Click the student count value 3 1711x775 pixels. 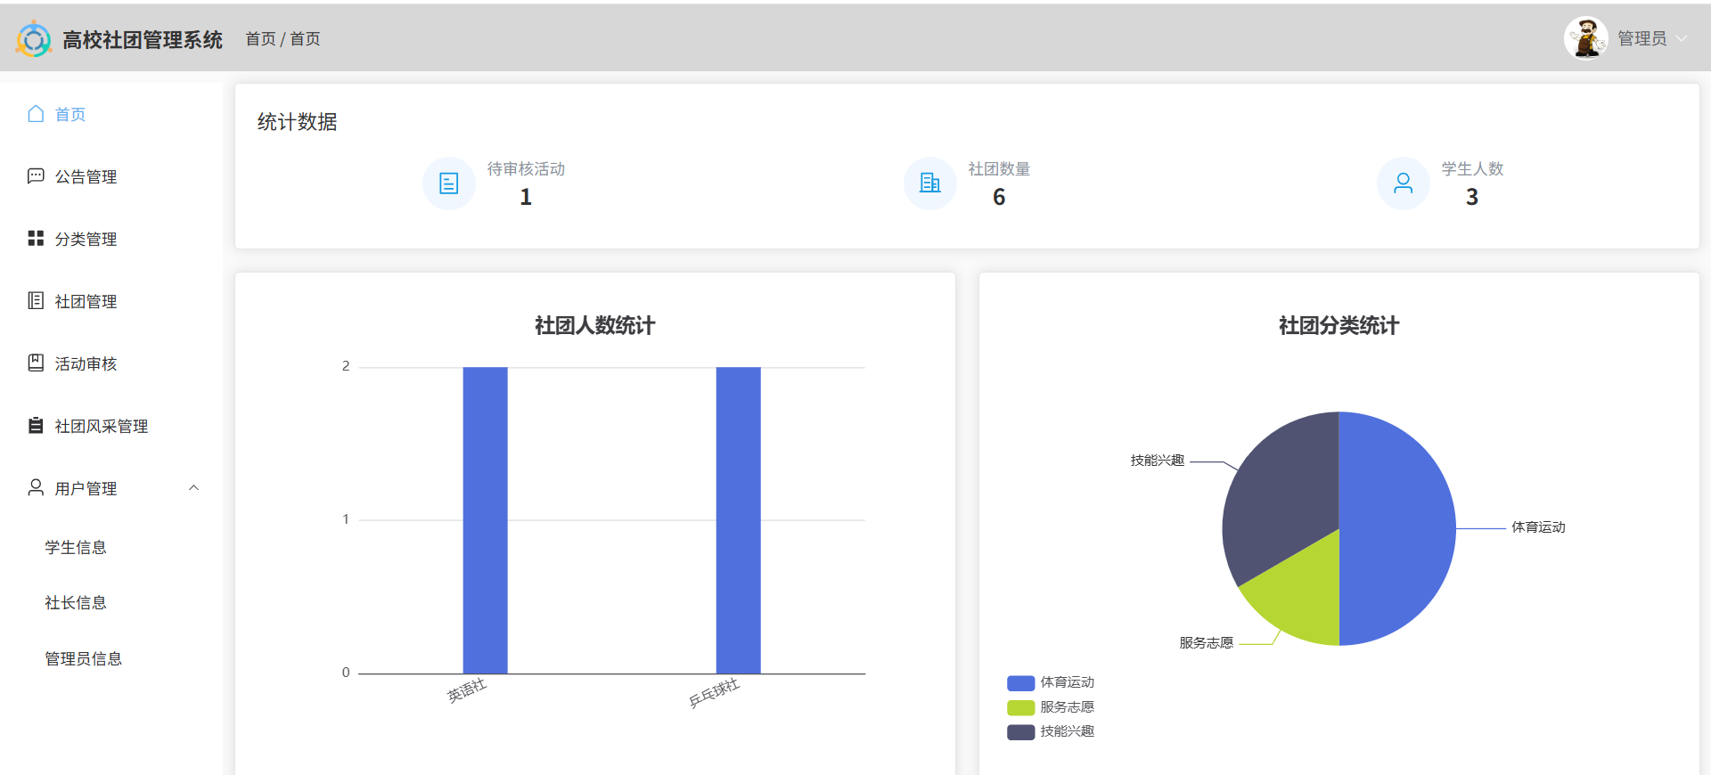pyautogui.click(x=1472, y=197)
